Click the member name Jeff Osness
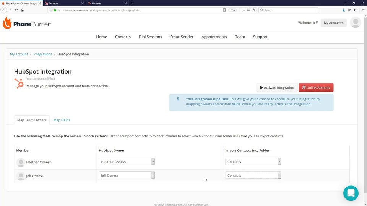The height and width of the screenshot is (206, 367). click(35, 176)
